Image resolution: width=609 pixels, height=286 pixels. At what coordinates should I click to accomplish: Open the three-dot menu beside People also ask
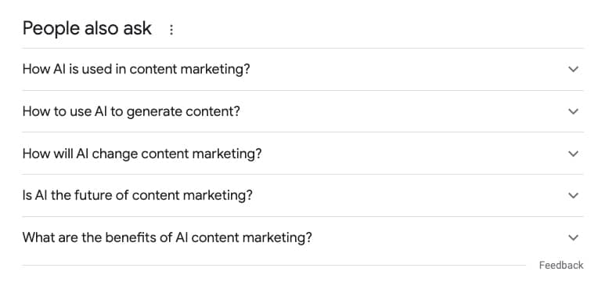click(x=171, y=30)
